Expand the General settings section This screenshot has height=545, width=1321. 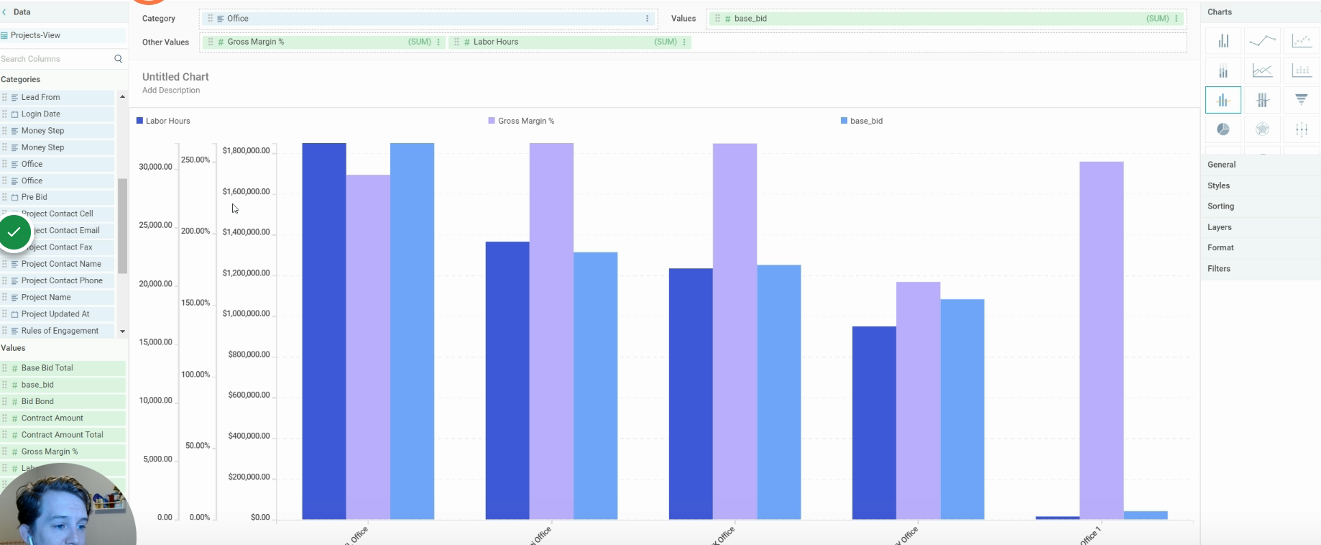click(1261, 165)
